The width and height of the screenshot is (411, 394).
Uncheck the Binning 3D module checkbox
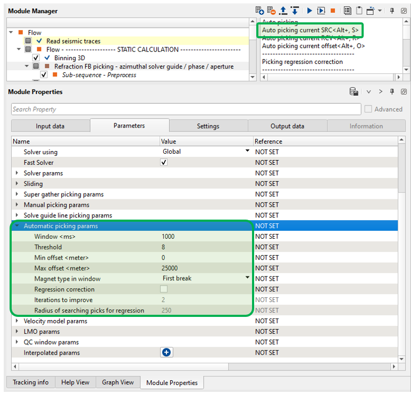[x=36, y=58]
